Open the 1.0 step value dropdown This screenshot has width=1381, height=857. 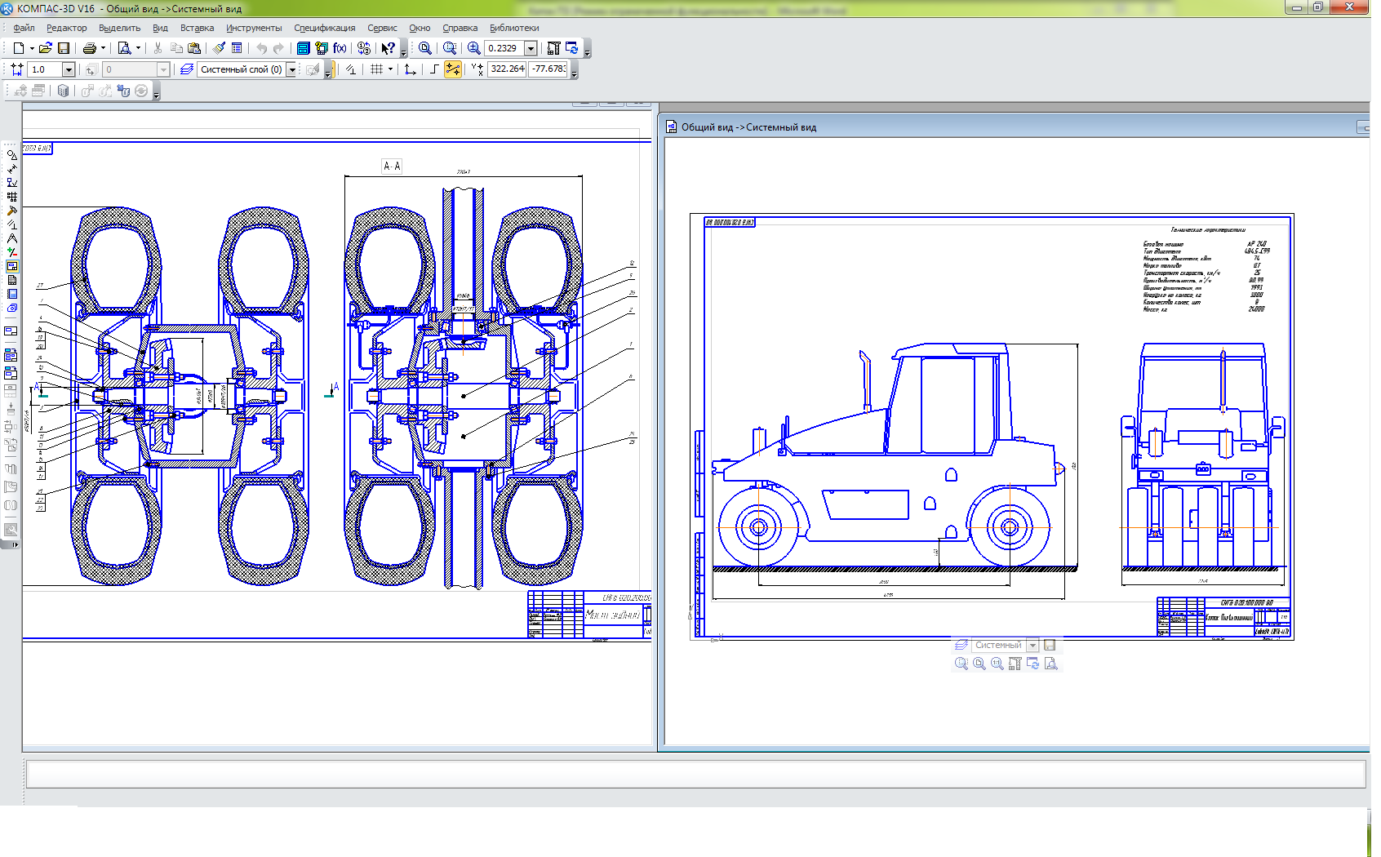pyautogui.click(x=69, y=69)
